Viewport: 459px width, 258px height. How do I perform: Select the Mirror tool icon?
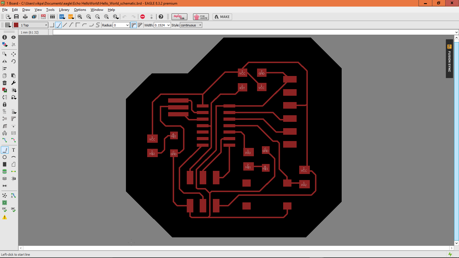pos(5,61)
